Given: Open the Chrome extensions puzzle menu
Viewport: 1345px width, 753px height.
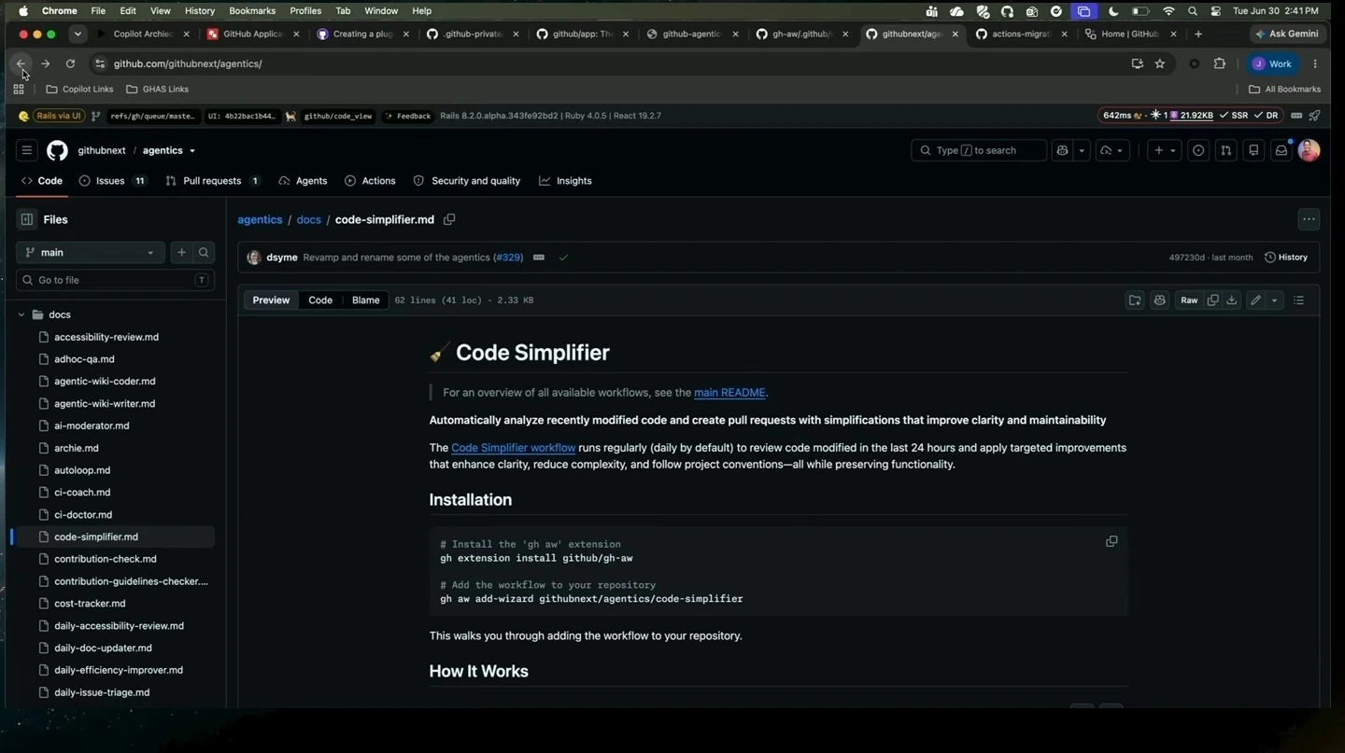Looking at the screenshot, I should (1220, 63).
